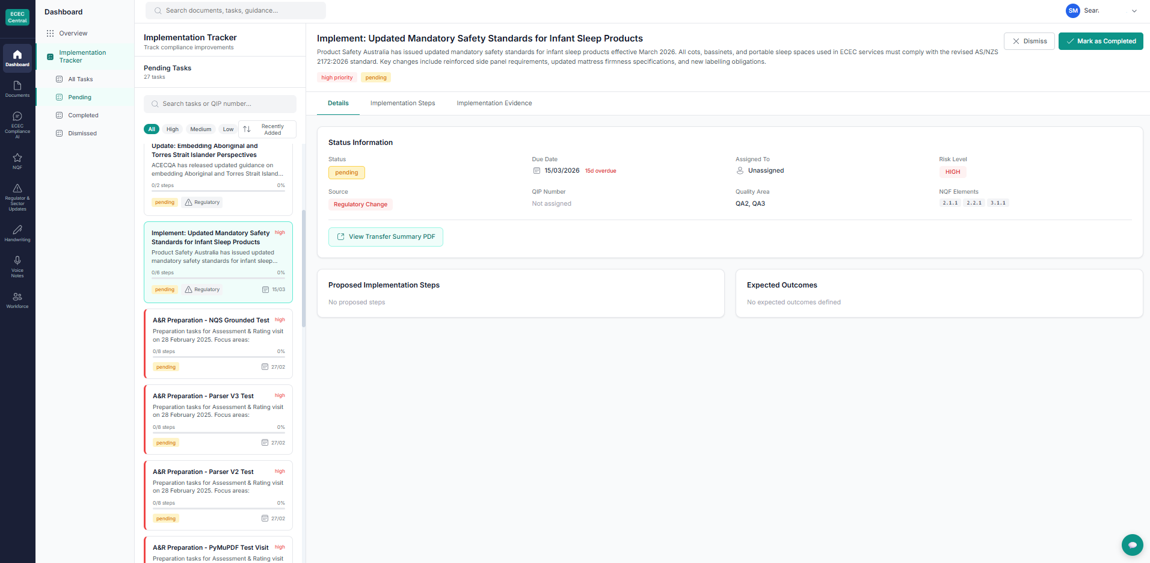Open Regulator & Sector Updates icon
This screenshot has height=563, width=1150.
17,197
